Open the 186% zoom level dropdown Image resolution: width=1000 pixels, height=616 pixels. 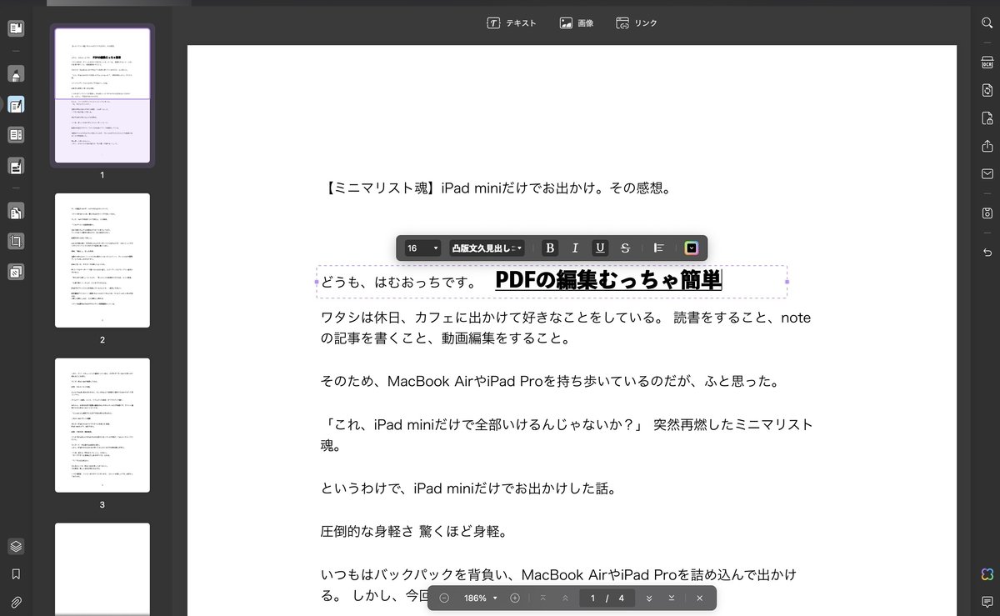pos(481,598)
